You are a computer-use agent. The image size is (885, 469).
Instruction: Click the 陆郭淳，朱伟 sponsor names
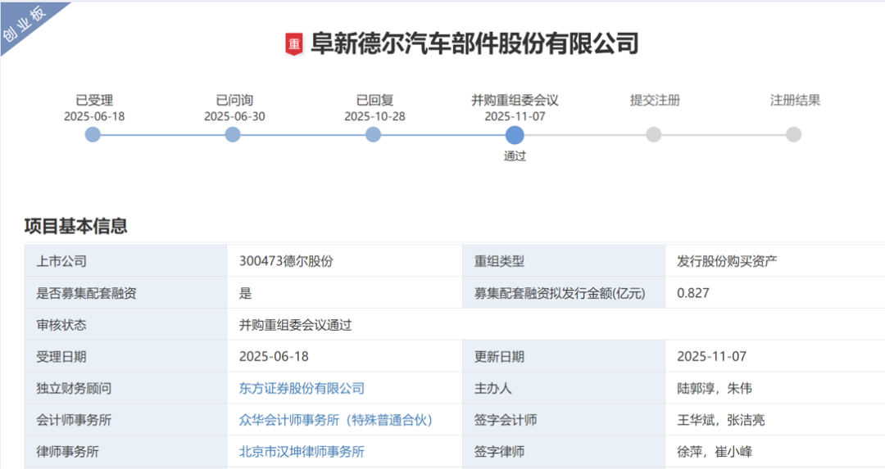(x=714, y=389)
